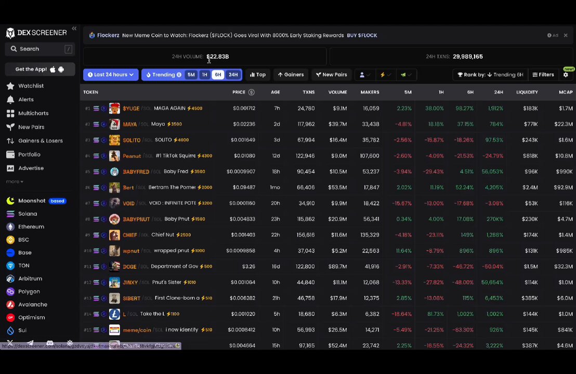
Task: Click the Top button
Action: 258,75
